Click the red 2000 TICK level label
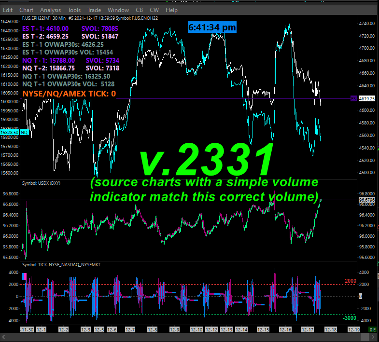 click(350, 281)
